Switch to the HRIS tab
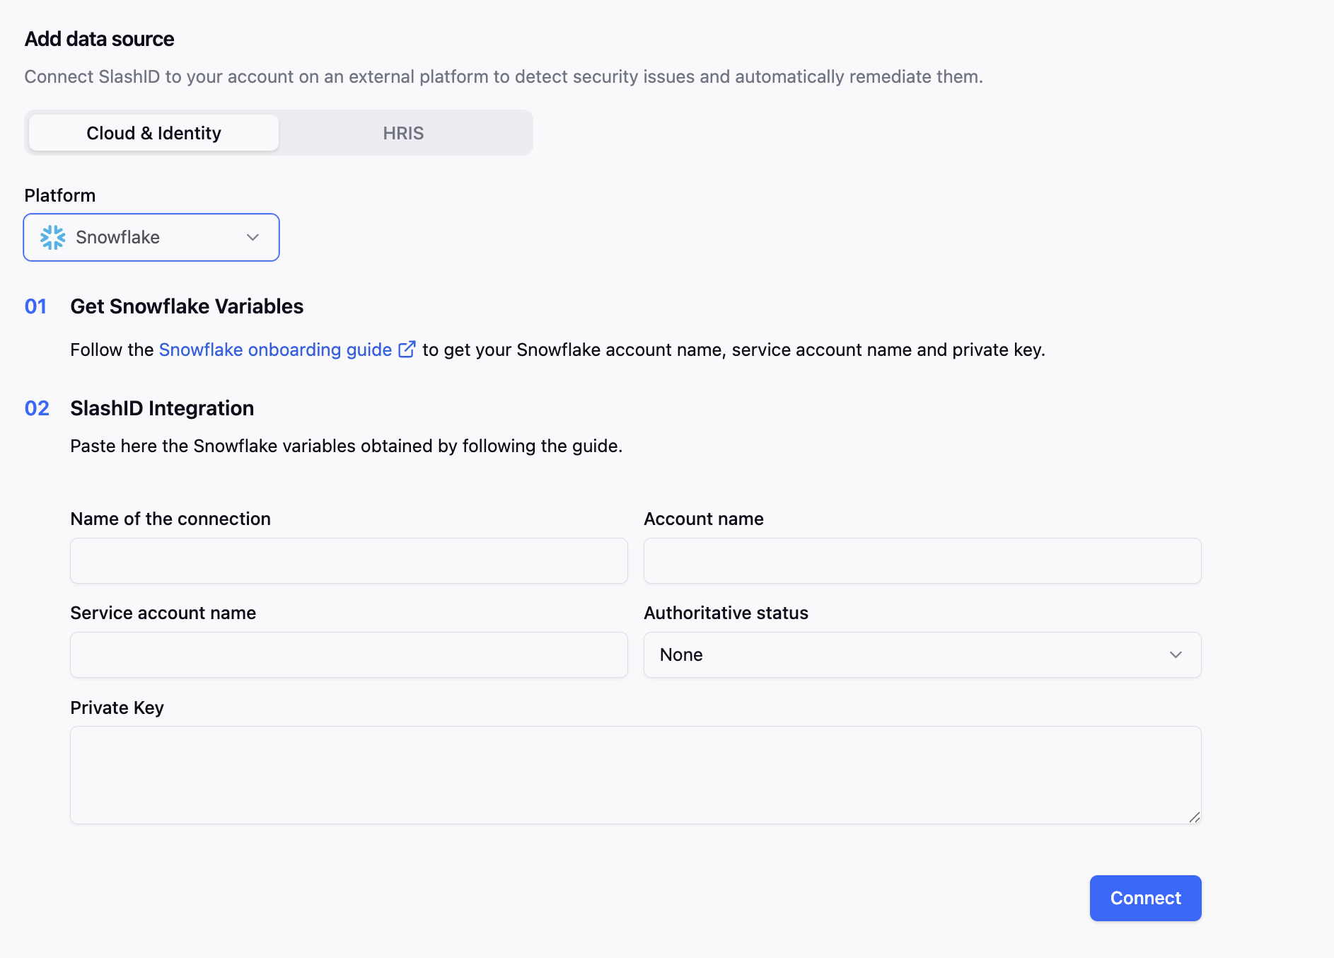Image resolution: width=1334 pixels, height=958 pixels. pyautogui.click(x=402, y=132)
